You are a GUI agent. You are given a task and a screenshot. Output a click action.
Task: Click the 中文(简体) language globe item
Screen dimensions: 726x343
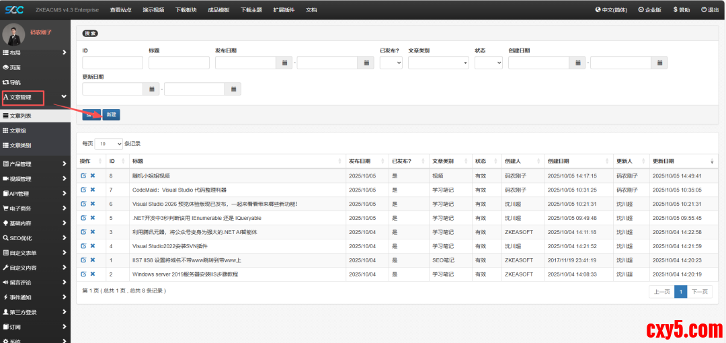click(x=612, y=10)
